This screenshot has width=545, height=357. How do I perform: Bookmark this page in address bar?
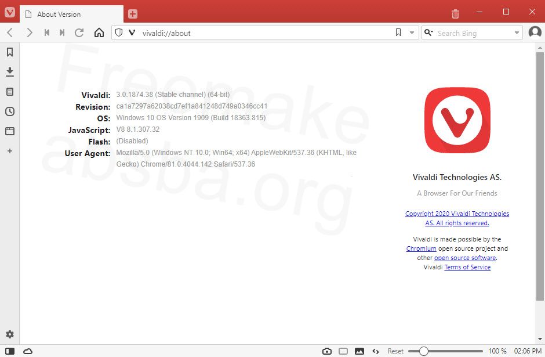(x=398, y=33)
